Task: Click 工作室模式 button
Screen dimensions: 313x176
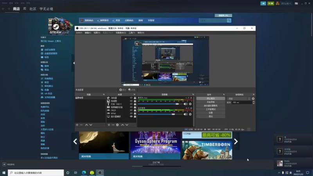Action: click(210, 110)
